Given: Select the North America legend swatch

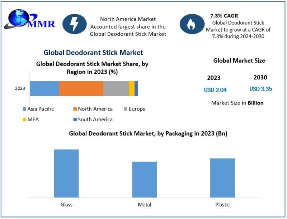Looking at the screenshot, I should click(x=75, y=109).
